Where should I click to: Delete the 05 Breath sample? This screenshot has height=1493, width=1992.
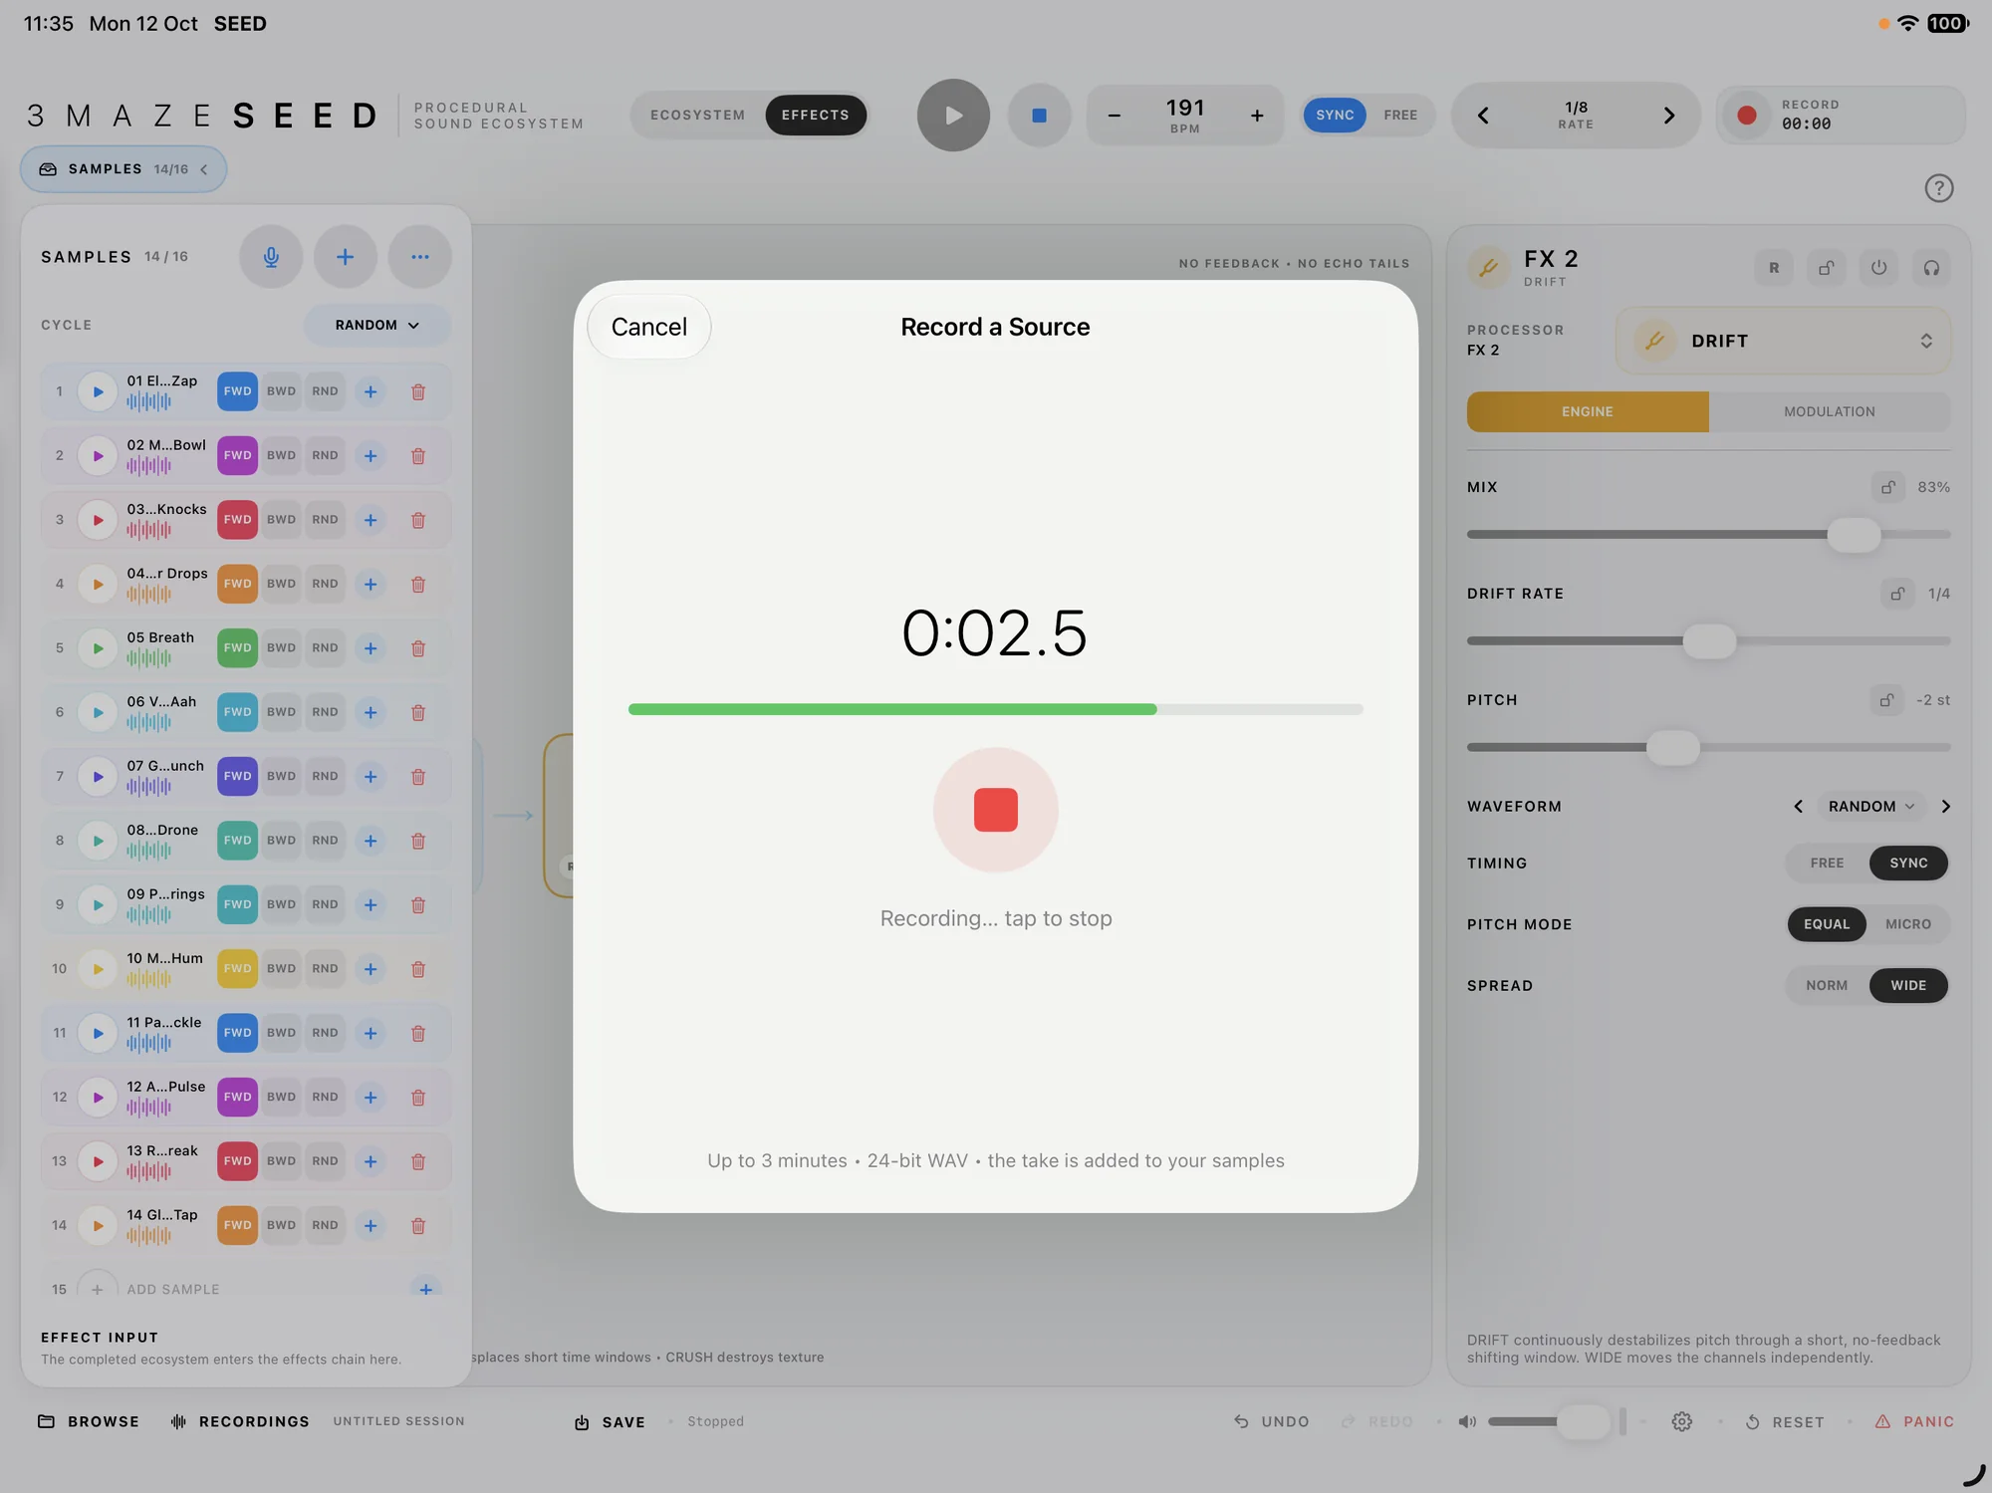coord(418,648)
